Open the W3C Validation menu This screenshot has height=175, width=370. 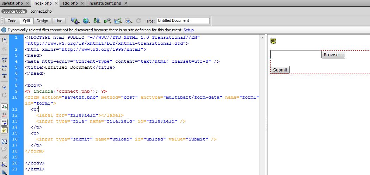tap(107, 21)
